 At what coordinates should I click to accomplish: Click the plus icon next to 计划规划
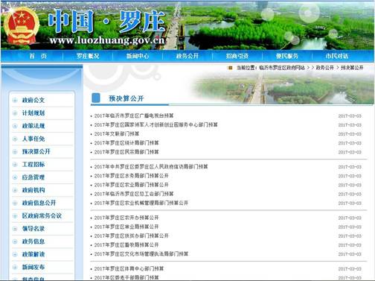click(15, 113)
